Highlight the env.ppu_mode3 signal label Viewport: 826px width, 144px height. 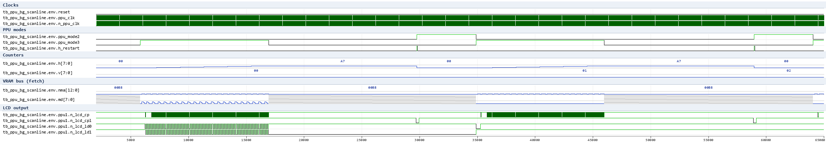pos(41,42)
